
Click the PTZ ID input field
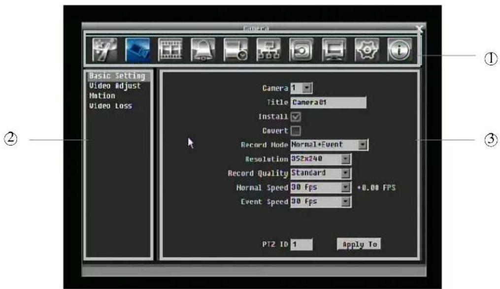coord(301,244)
